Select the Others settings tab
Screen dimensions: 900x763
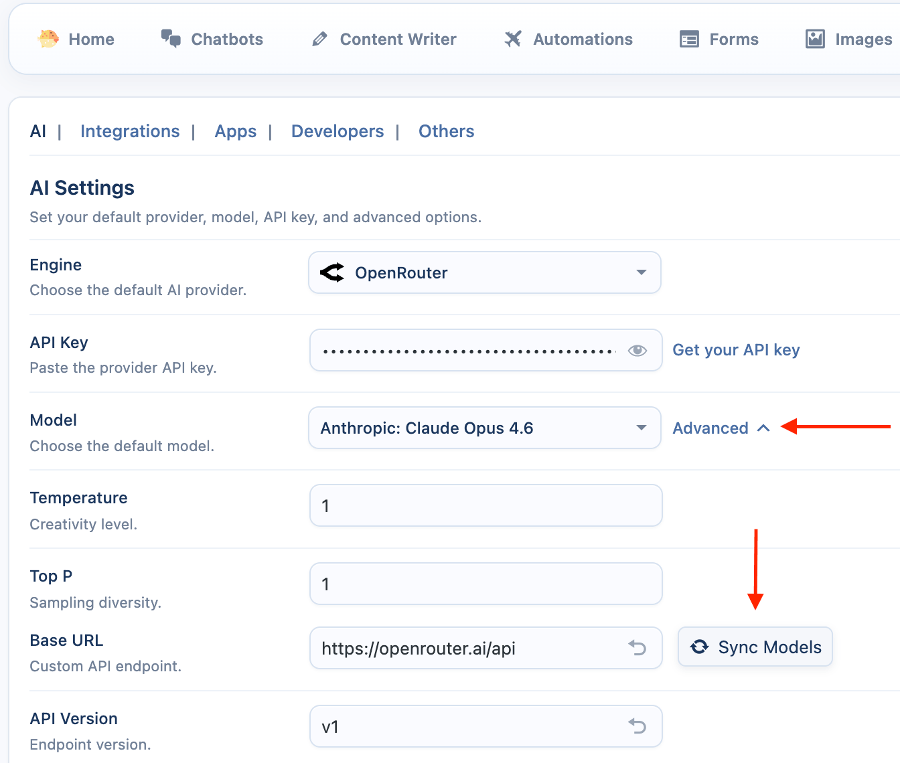pos(446,131)
